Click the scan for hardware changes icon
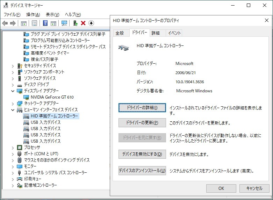 coord(64,23)
